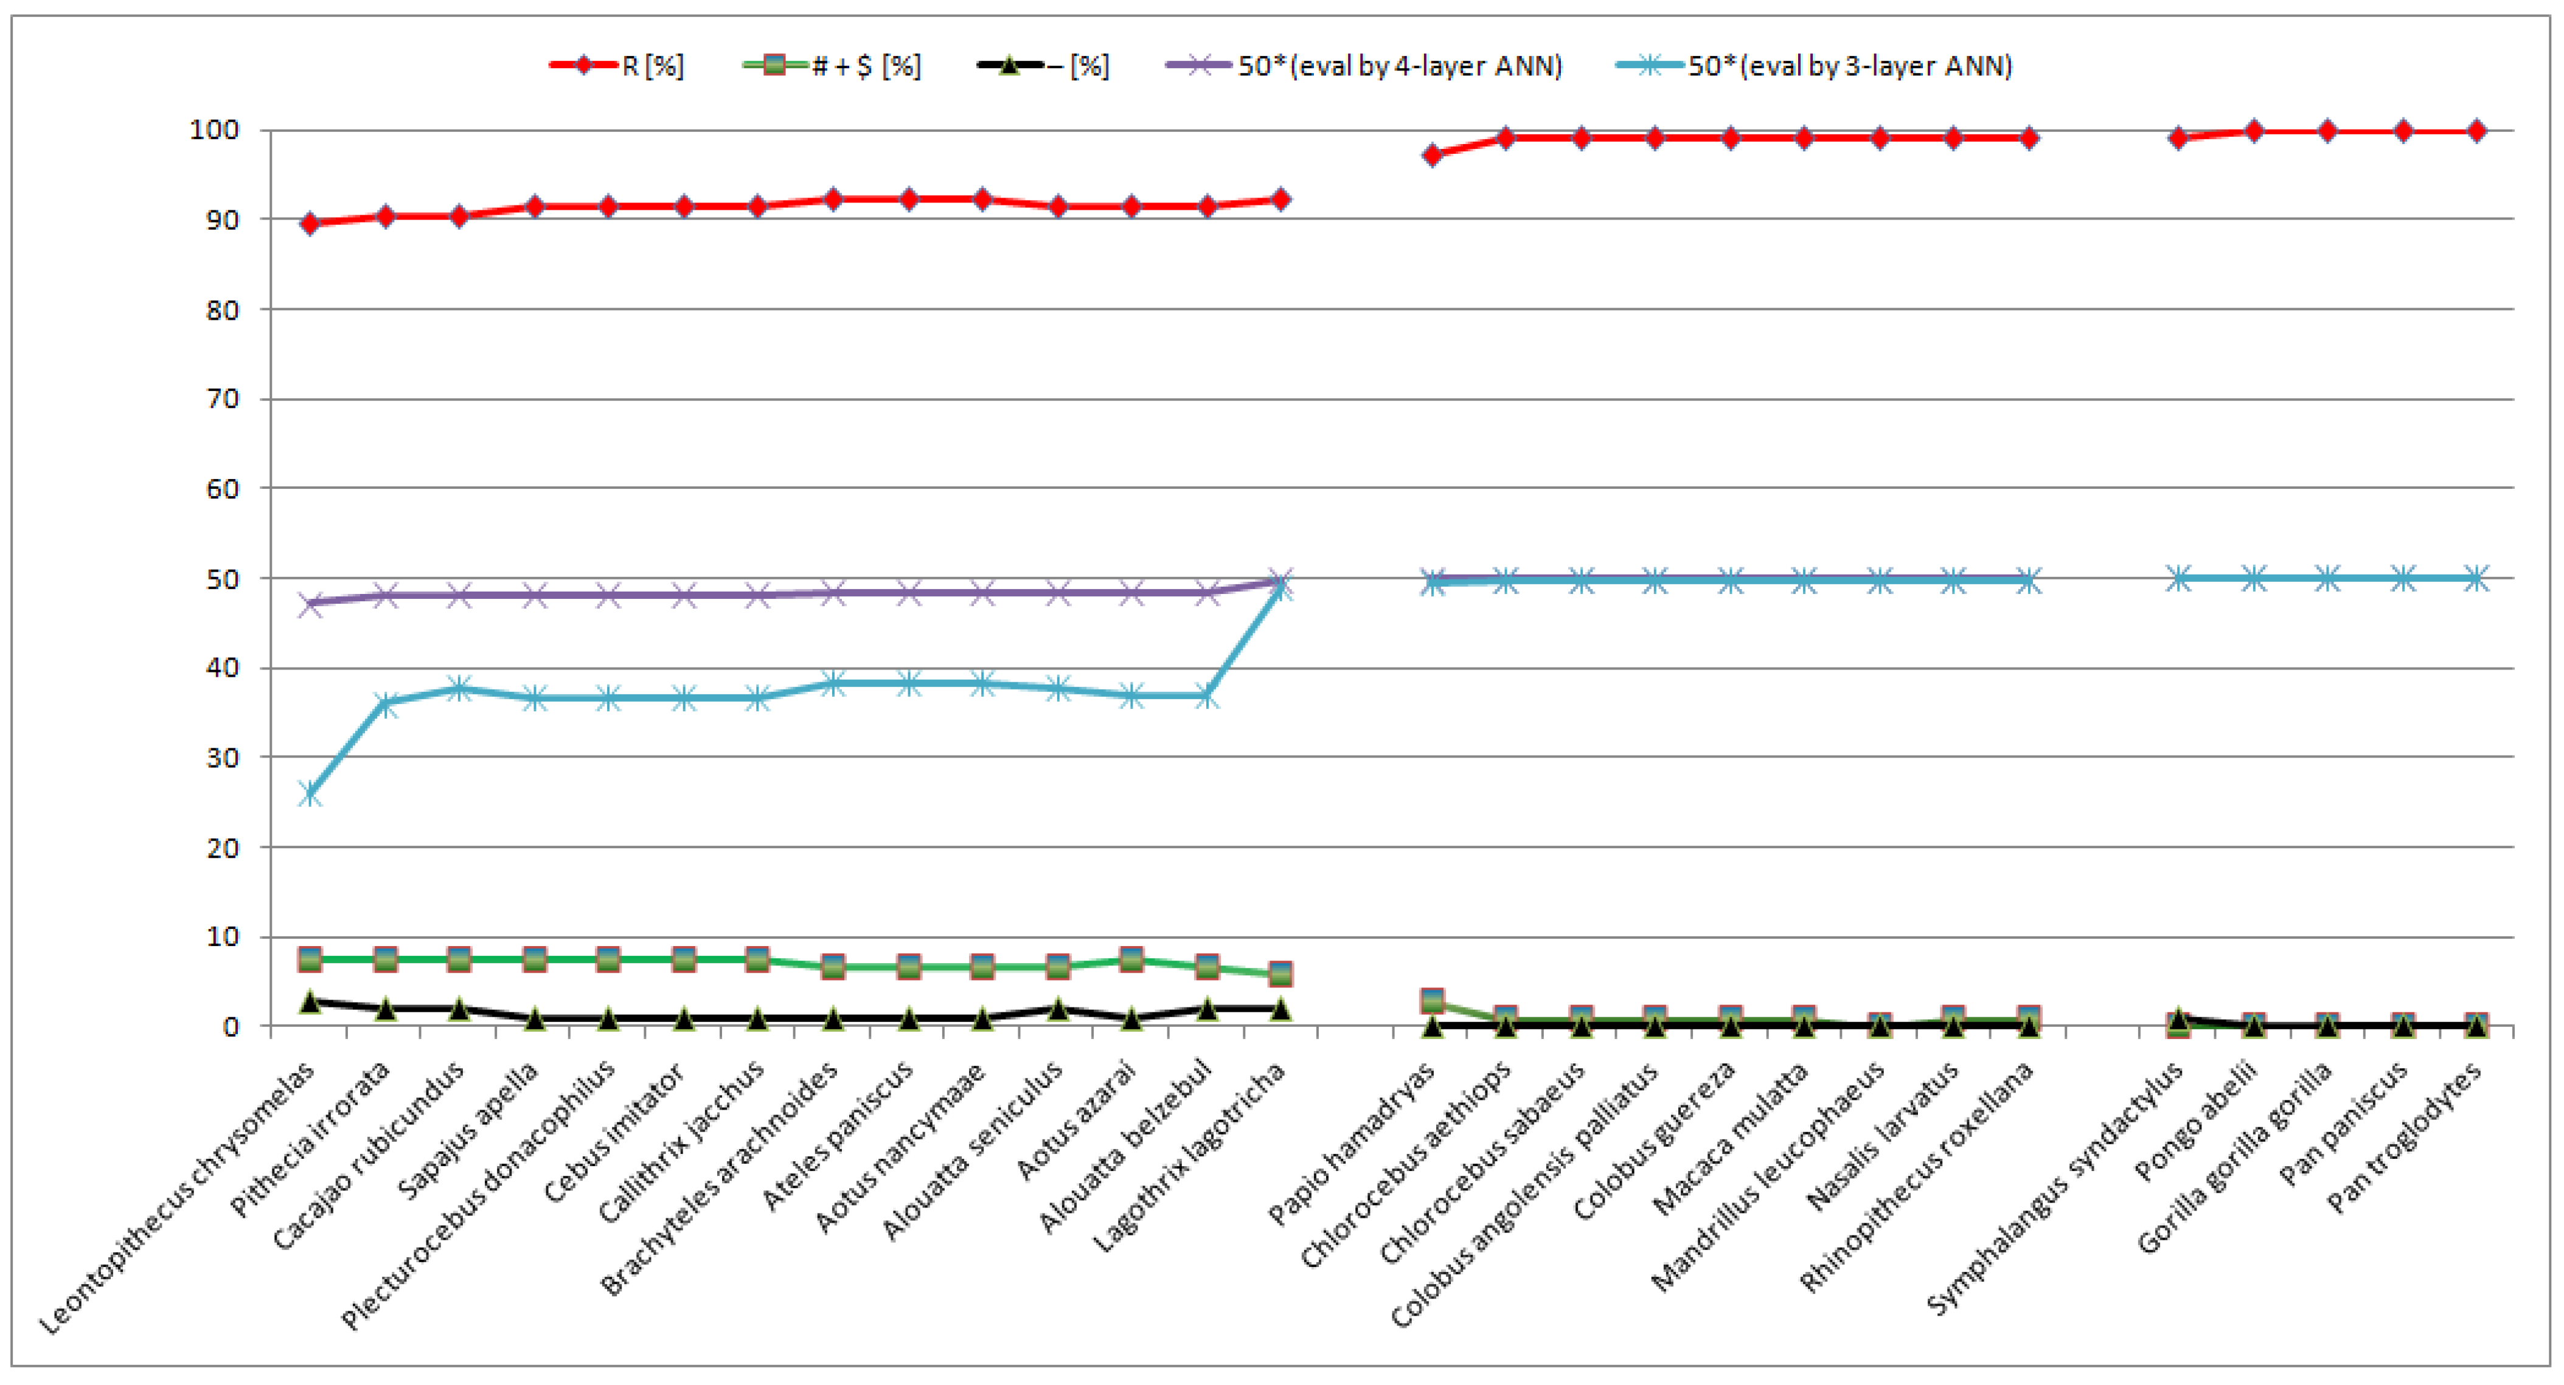
Task: Click the y-axis label 40
Action: pos(223,668)
